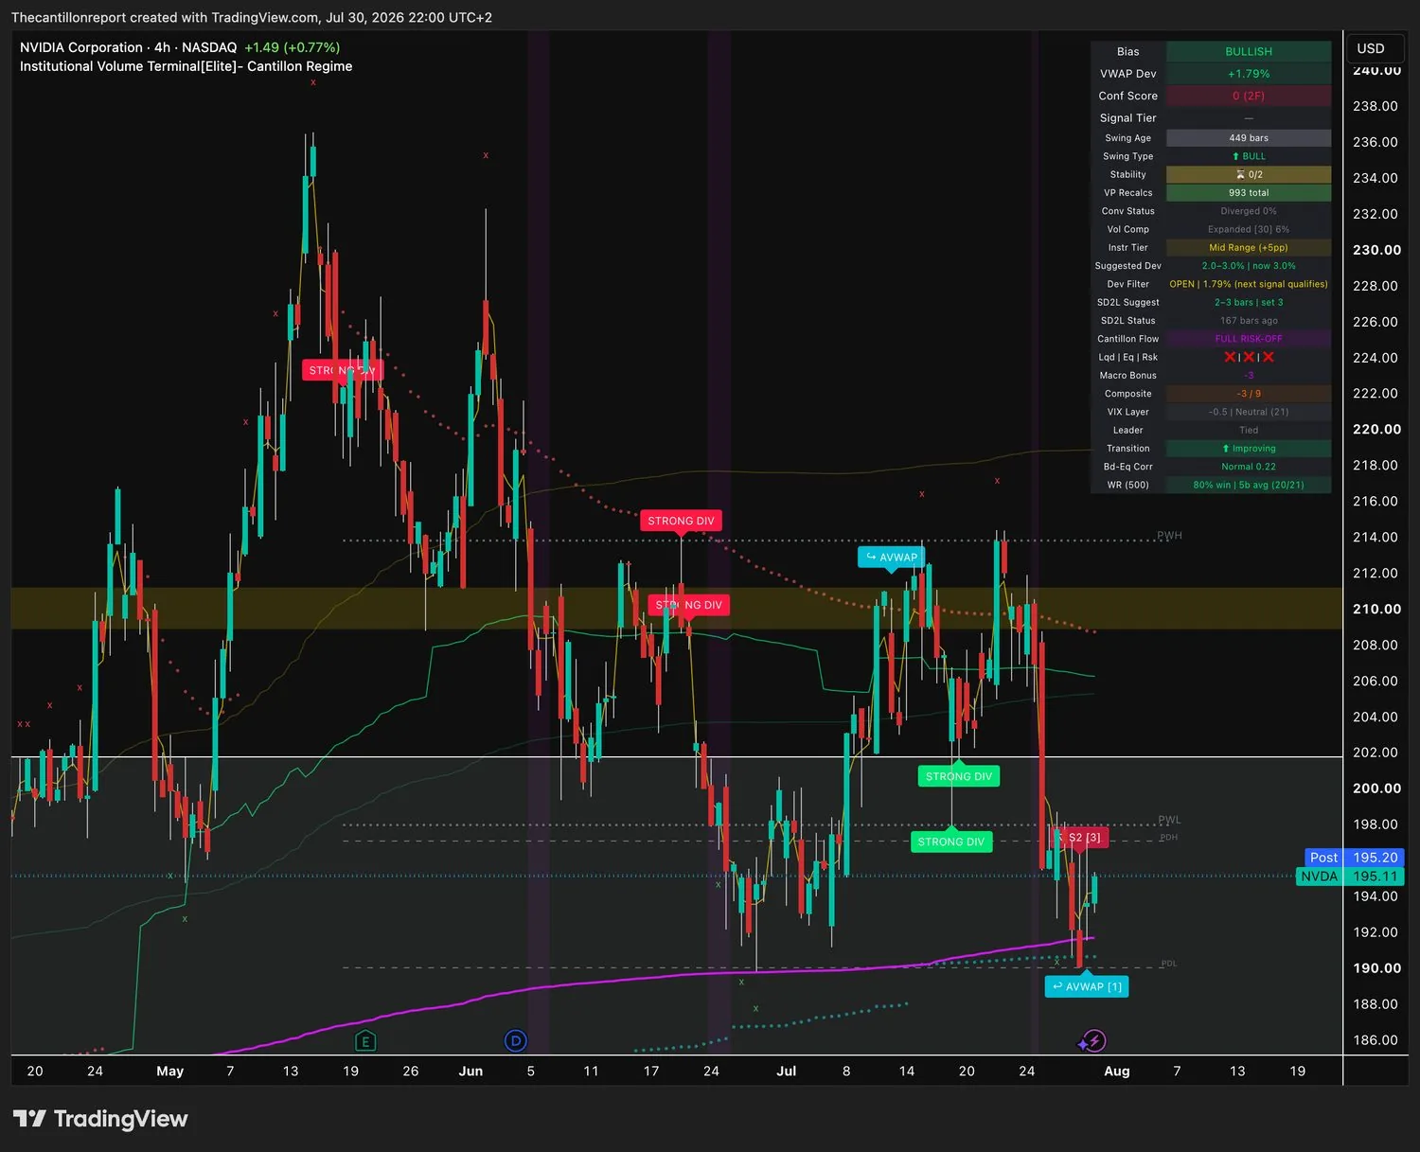Viewport: 1420px width, 1152px height.
Task: Click the PWH level label
Action: [x=1169, y=536]
